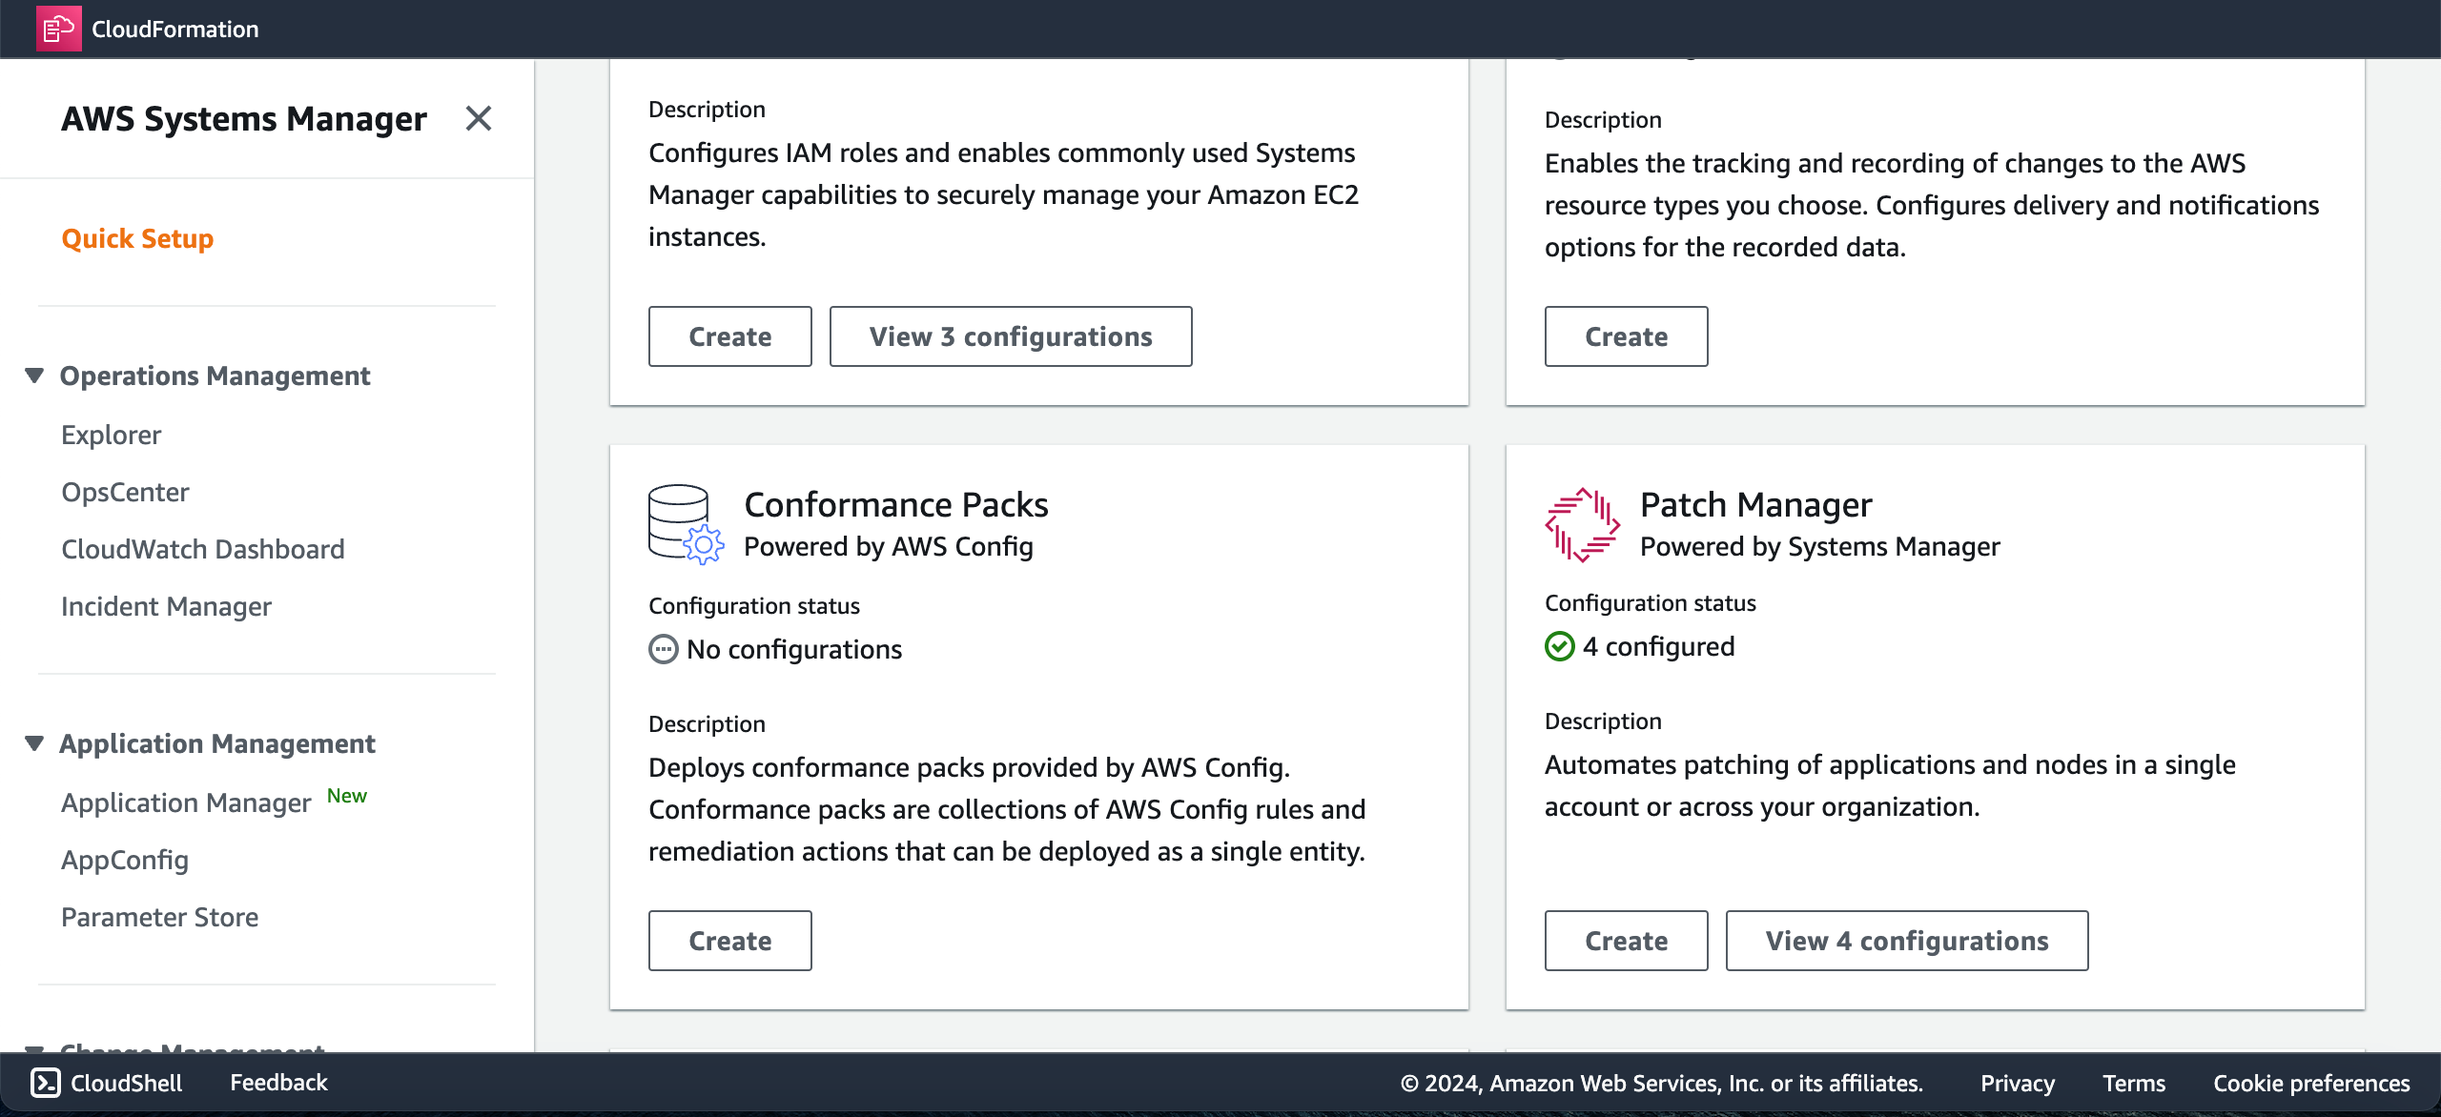Image resolution: width=2441 pixels, height=1117 pixels.
Task: Open Incident Manager link
Action: coord(166,606)
